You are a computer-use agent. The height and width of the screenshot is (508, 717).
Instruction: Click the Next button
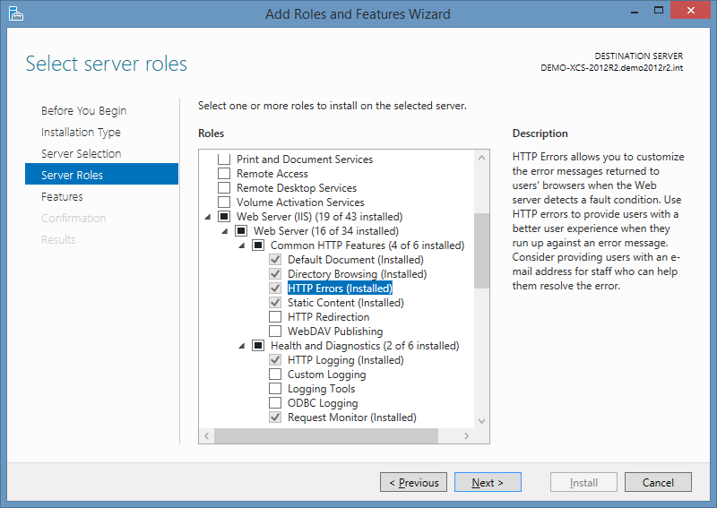488,482
